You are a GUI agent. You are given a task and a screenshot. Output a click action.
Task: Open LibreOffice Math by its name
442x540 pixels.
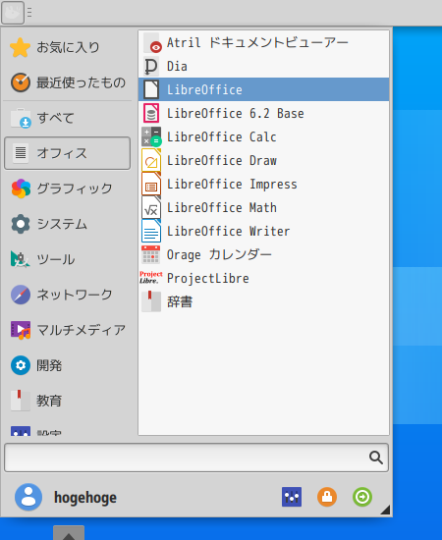click(x=222, y=208)
